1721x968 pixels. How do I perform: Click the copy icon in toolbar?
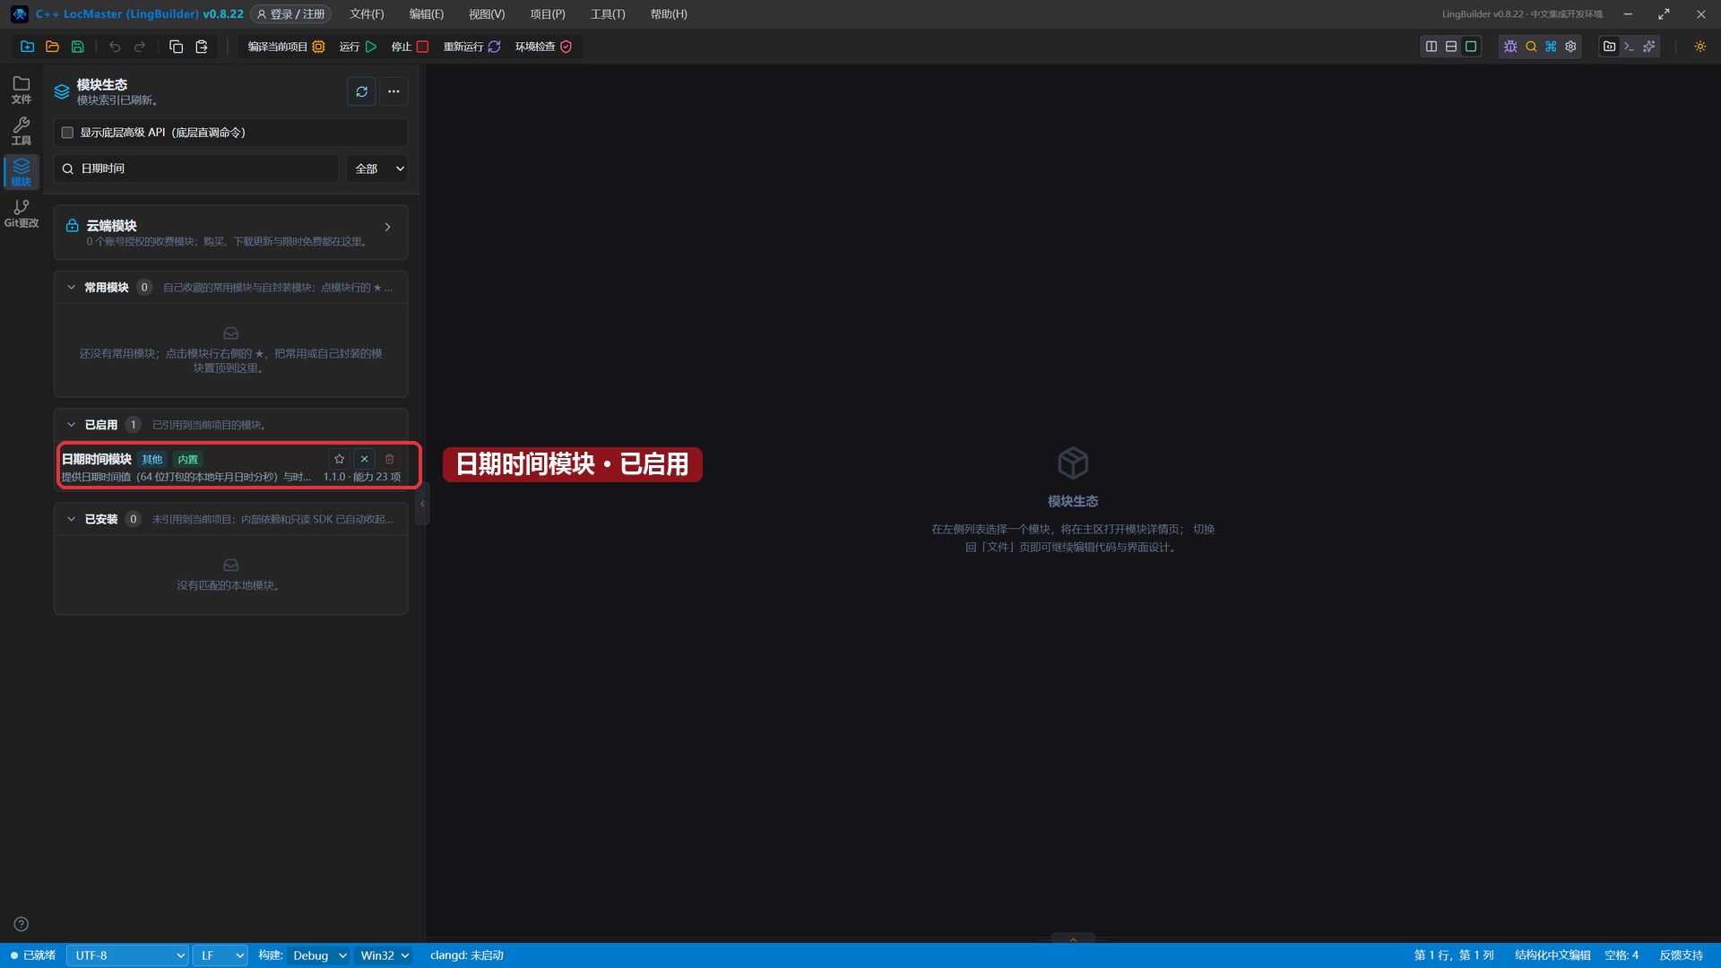[x=177, y=47]
